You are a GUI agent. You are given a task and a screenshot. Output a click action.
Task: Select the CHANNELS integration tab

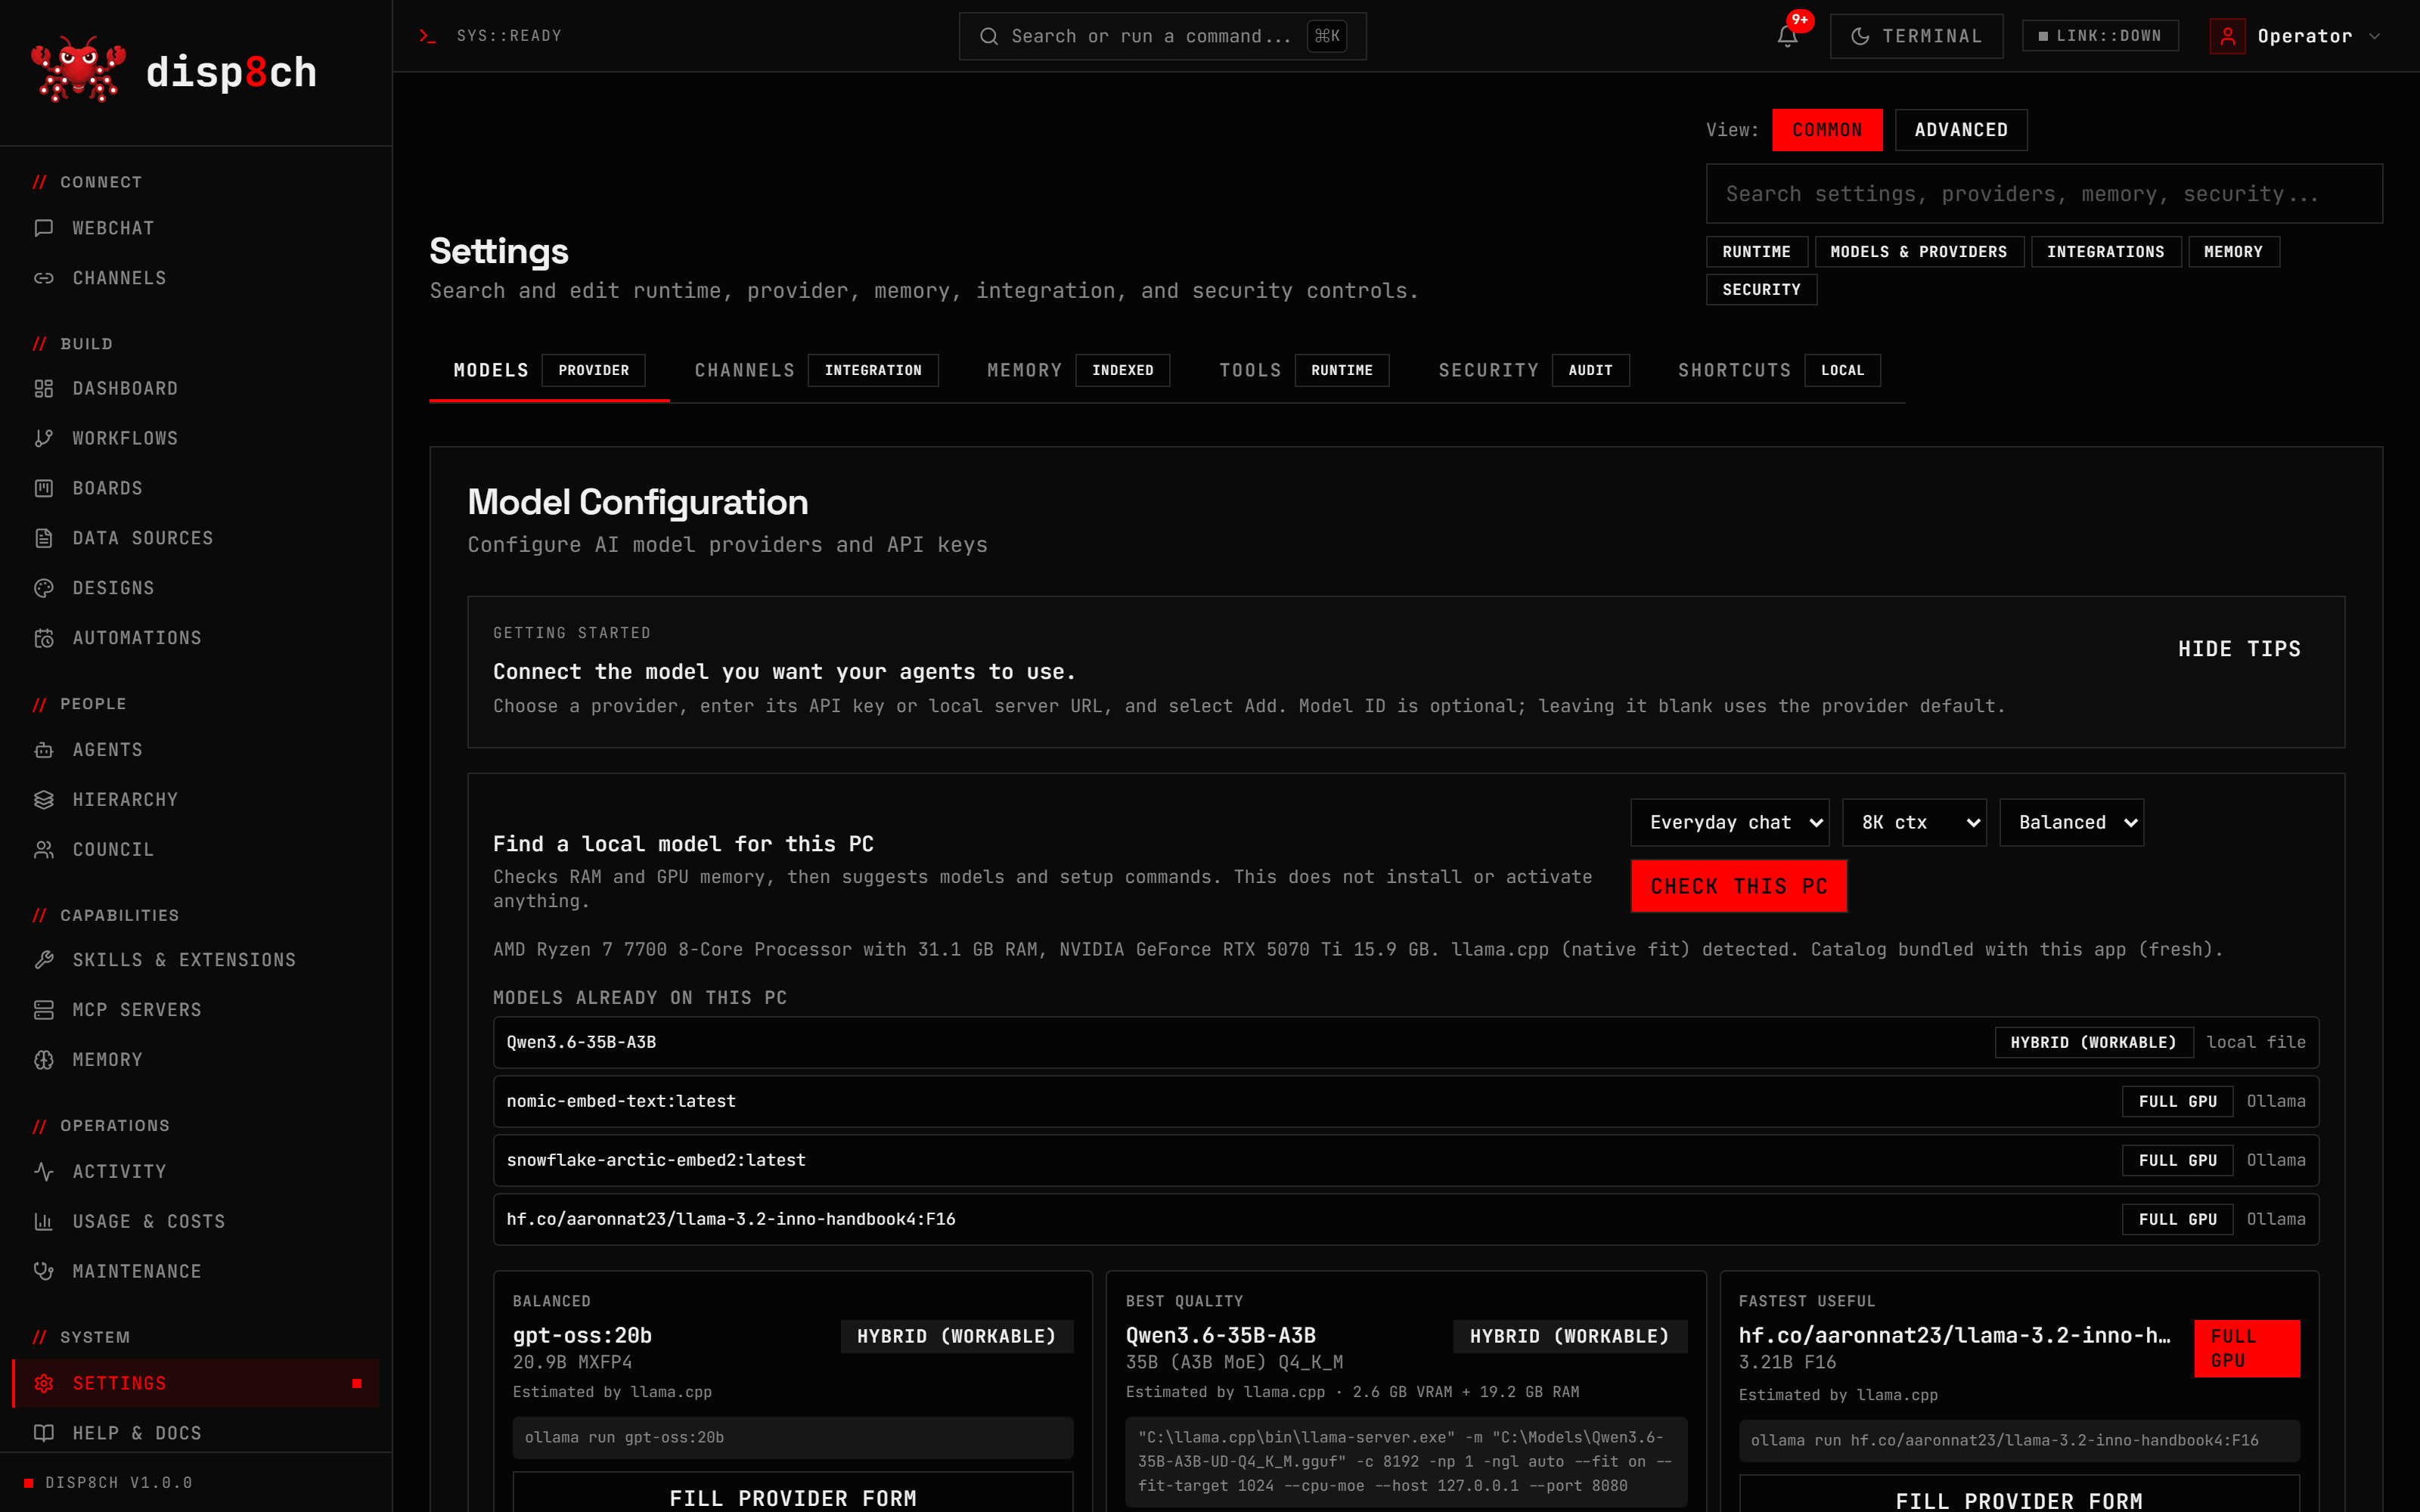816,370
